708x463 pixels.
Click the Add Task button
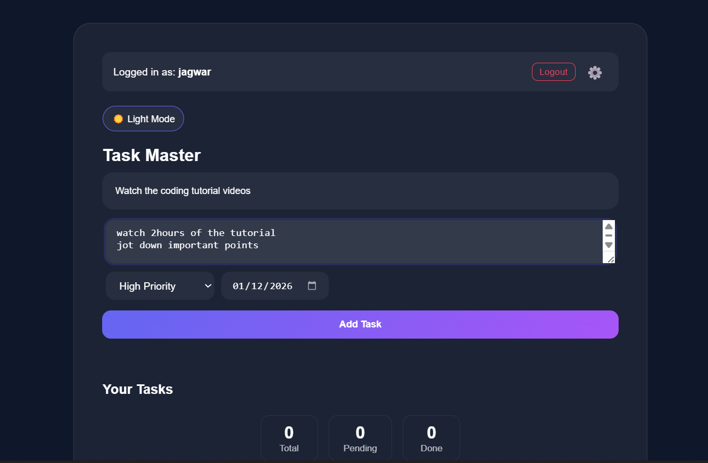[360, 324]
